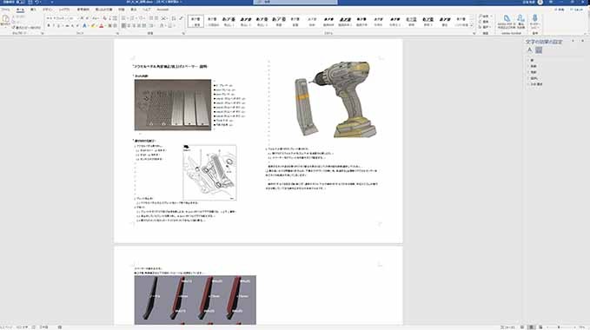Click the blue text effects A icon
590x330 pixels.
84,25
